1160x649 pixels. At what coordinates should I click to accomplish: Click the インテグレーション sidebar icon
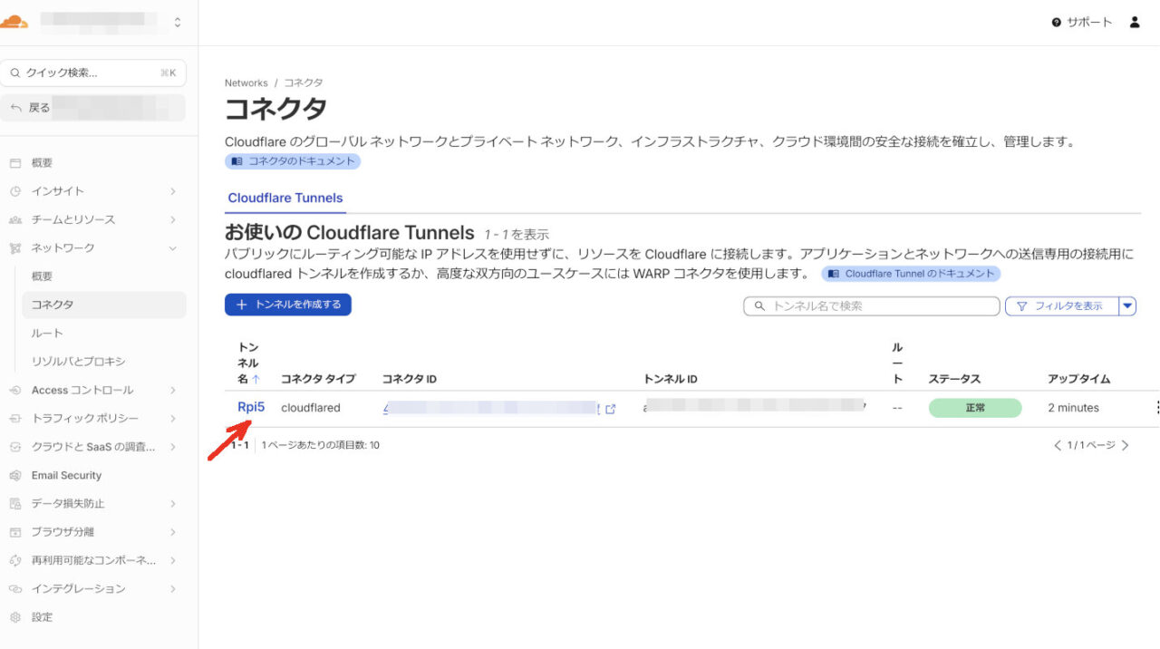[14, 588]
